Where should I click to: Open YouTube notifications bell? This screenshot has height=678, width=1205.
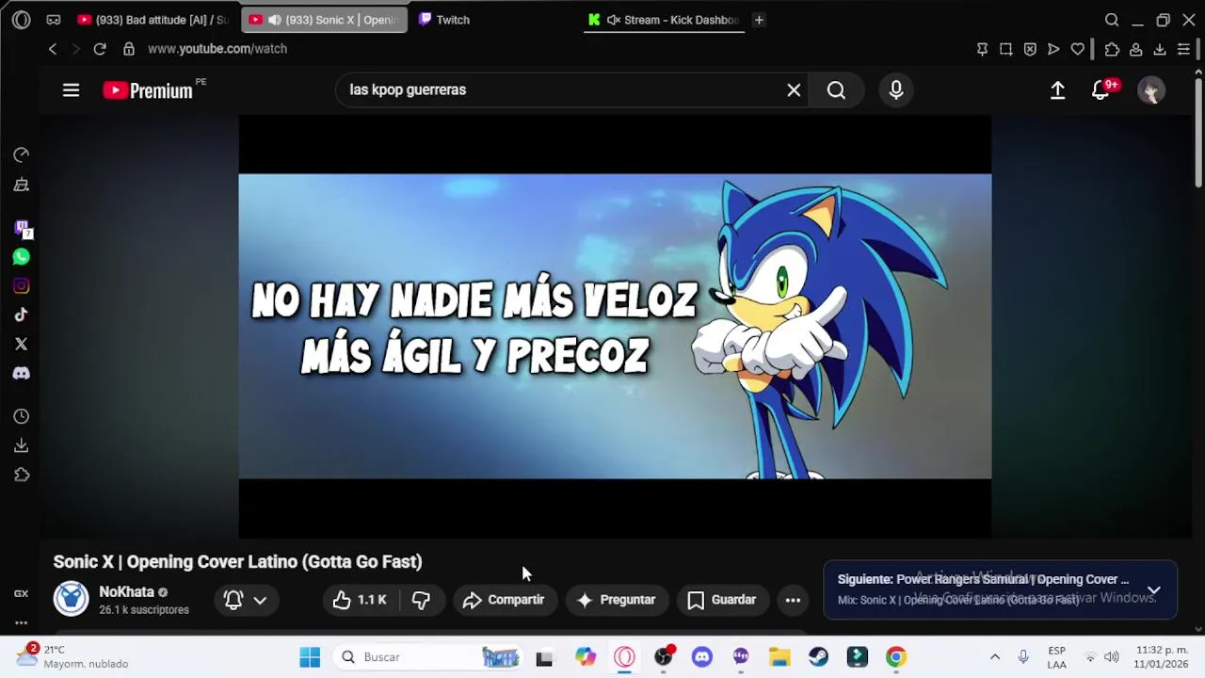(x=1101, y=90)
